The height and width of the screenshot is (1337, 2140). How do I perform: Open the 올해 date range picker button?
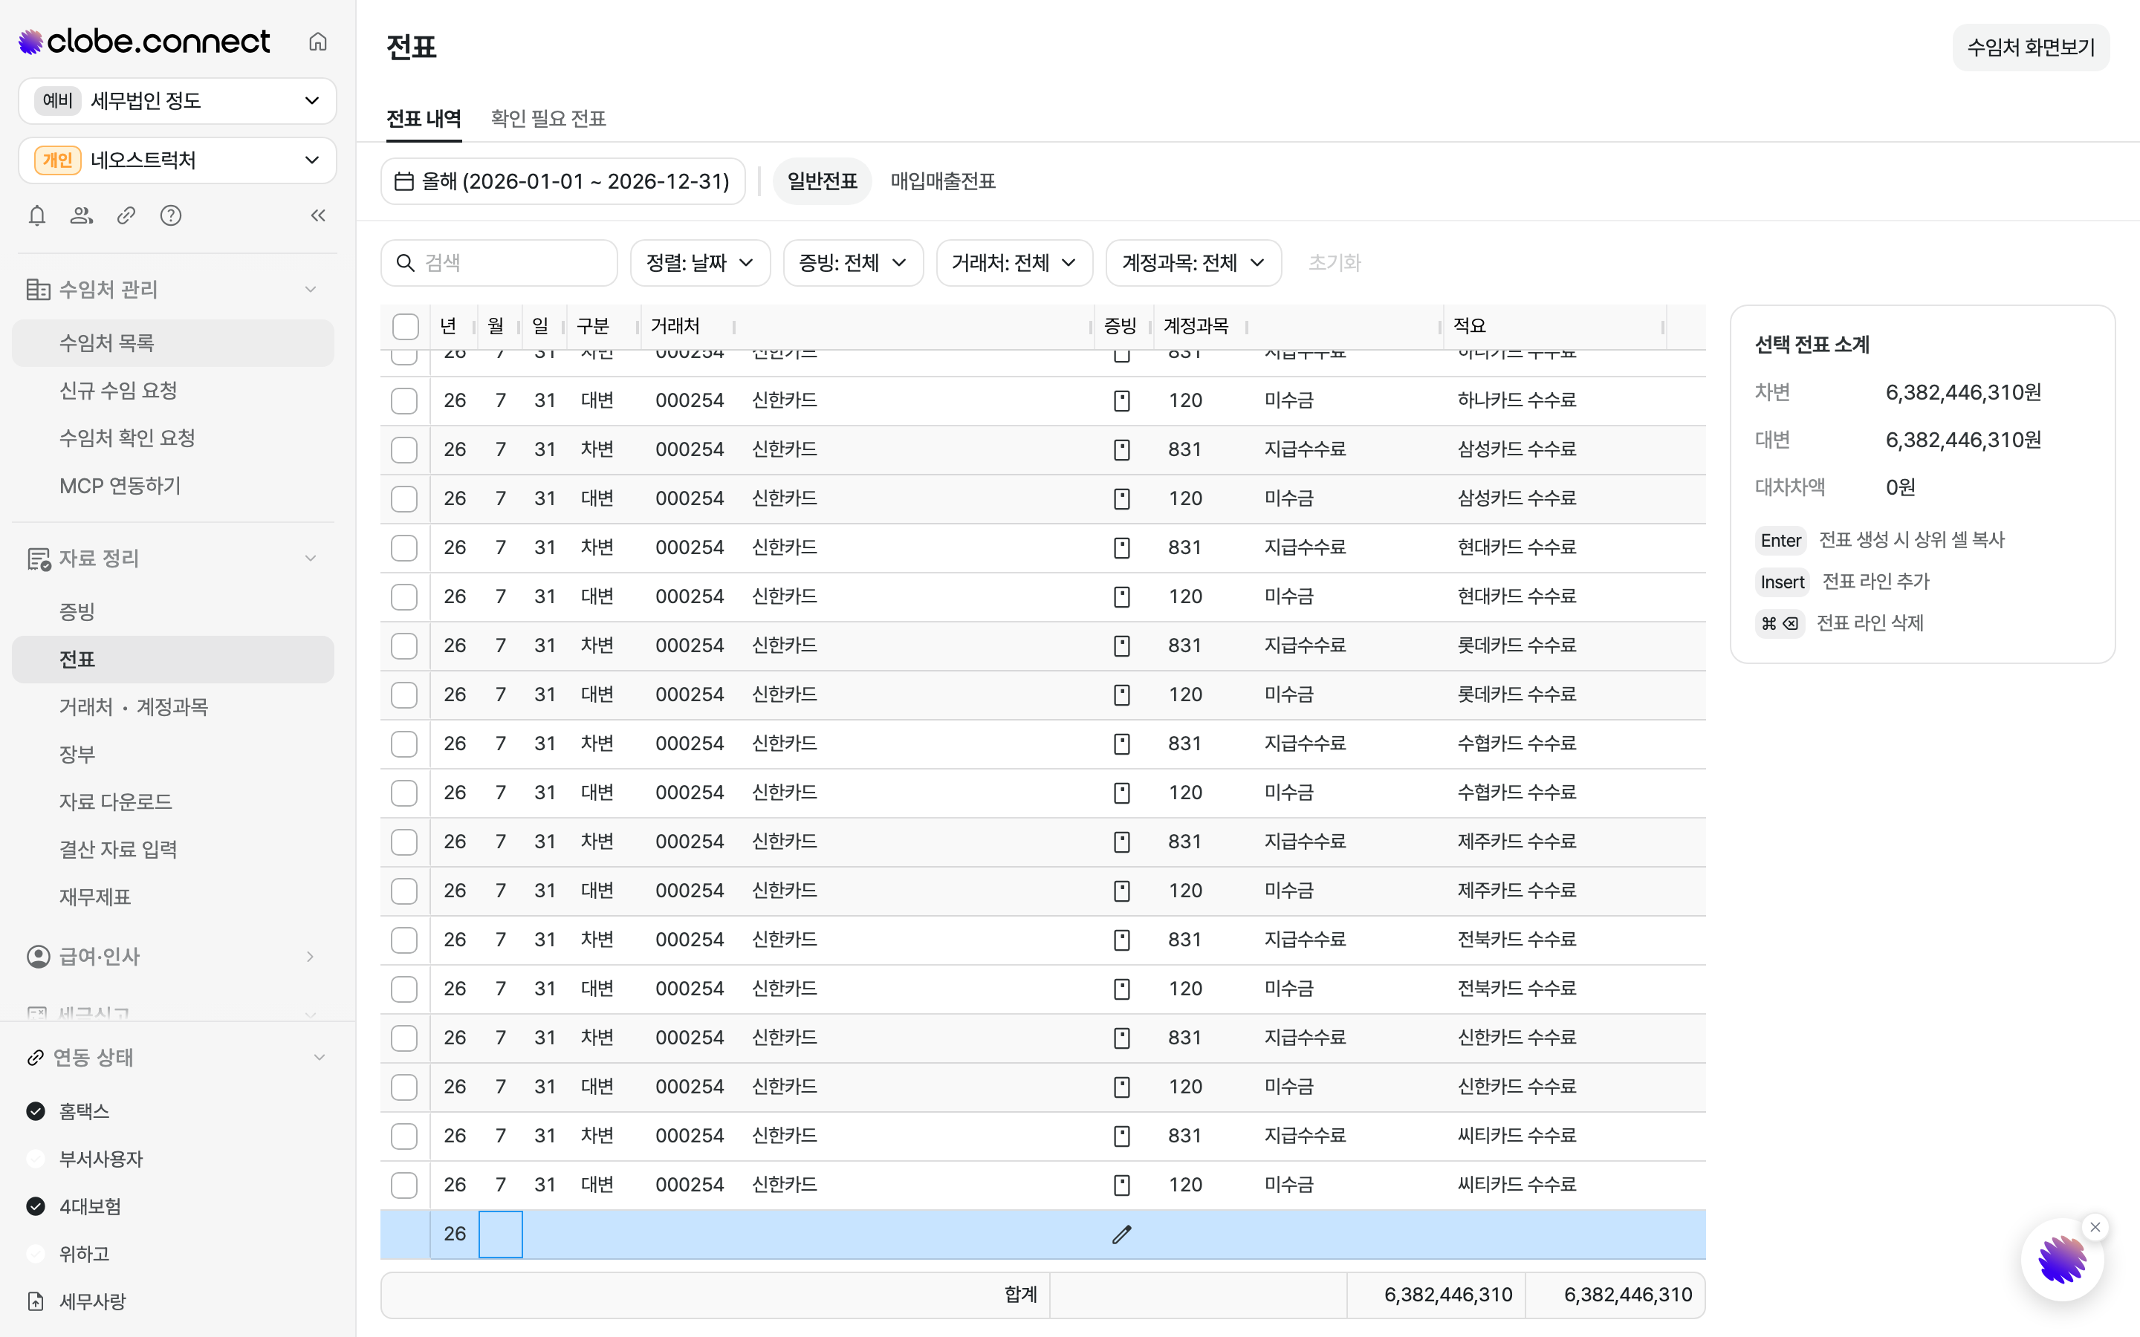pyautogui.click(x=562, y=181)
